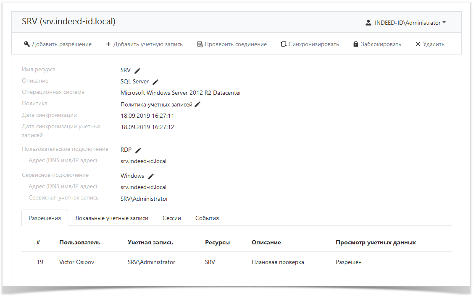Click the user silhouette icon in the header
This screenshot has width=476, height=298.
368,22
